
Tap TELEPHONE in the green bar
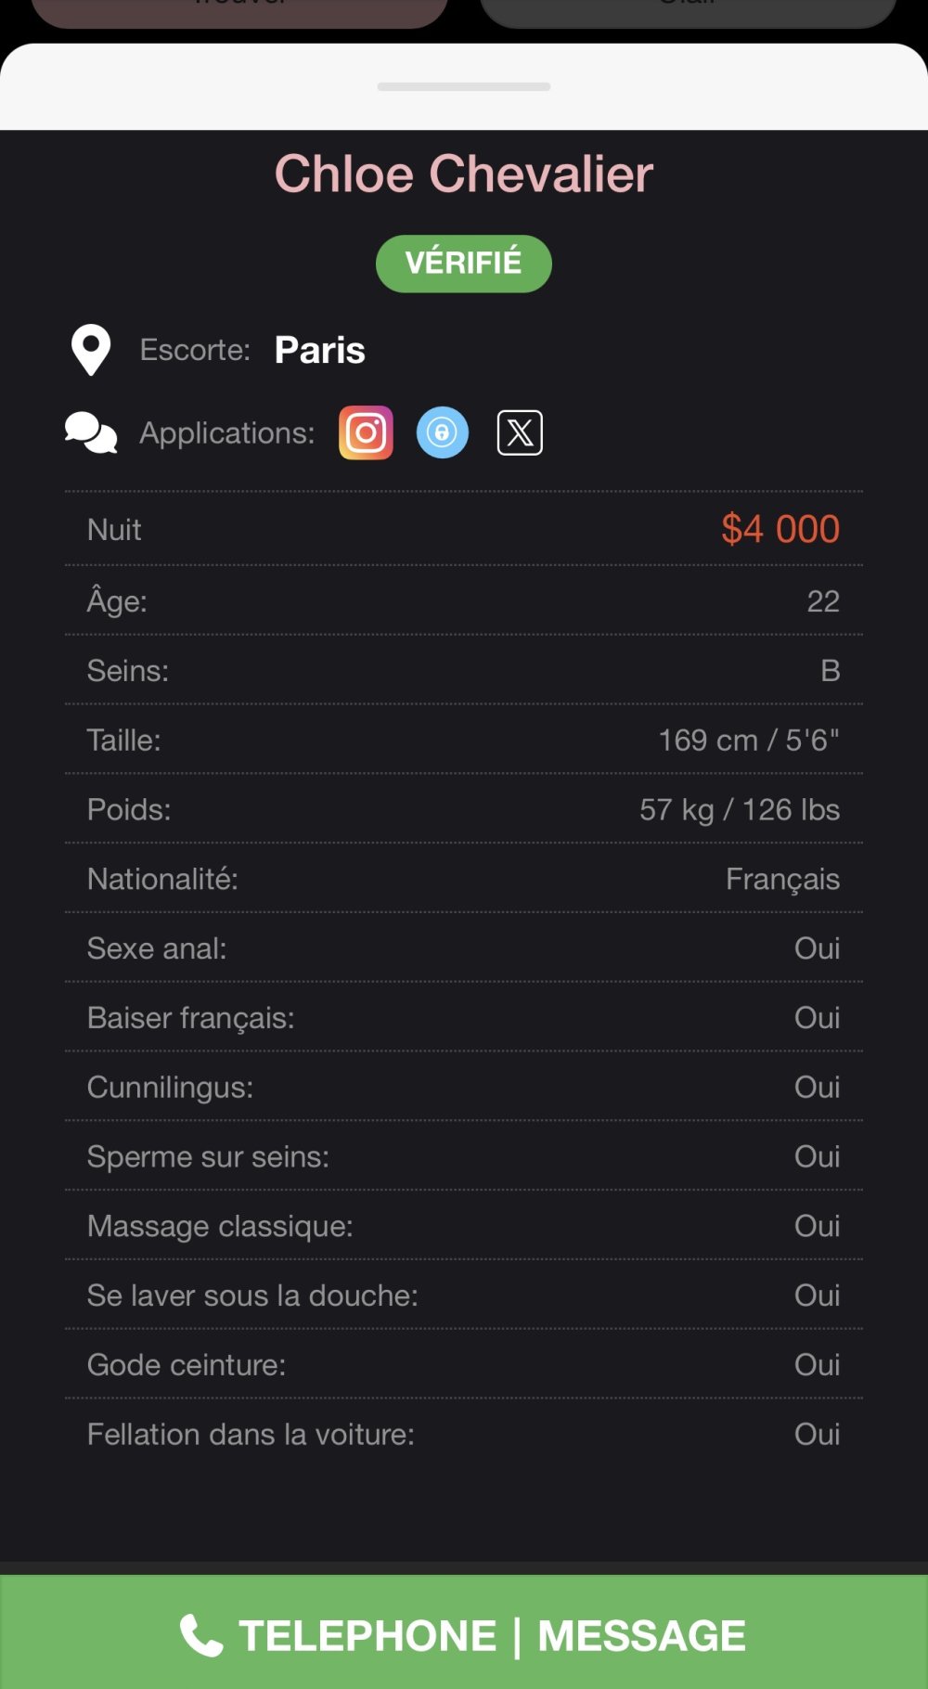point(367,1635)
